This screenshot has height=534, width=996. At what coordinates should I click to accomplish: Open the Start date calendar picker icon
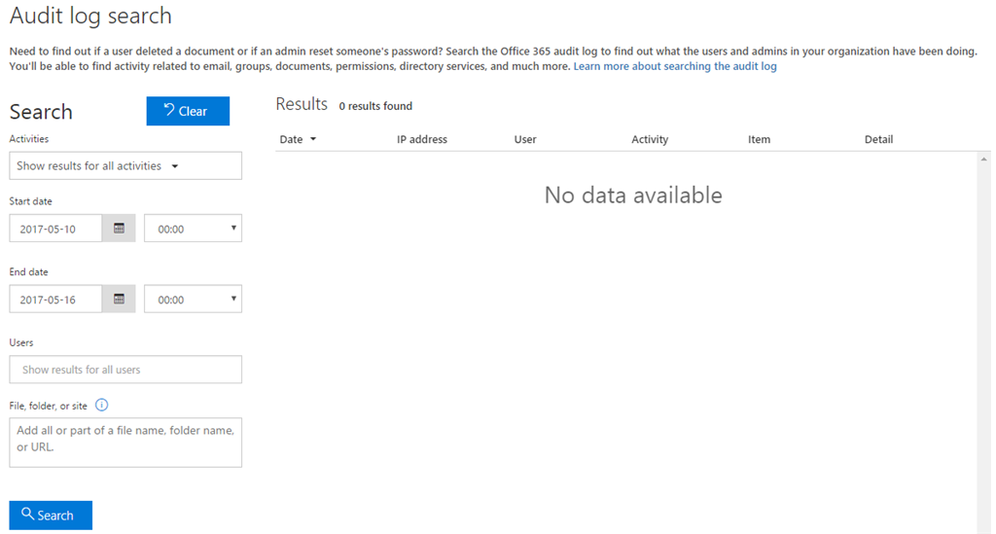point(119,229)
